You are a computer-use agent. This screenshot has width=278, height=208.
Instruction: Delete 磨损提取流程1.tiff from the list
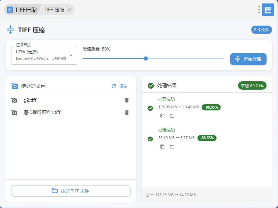click(127, 112)
